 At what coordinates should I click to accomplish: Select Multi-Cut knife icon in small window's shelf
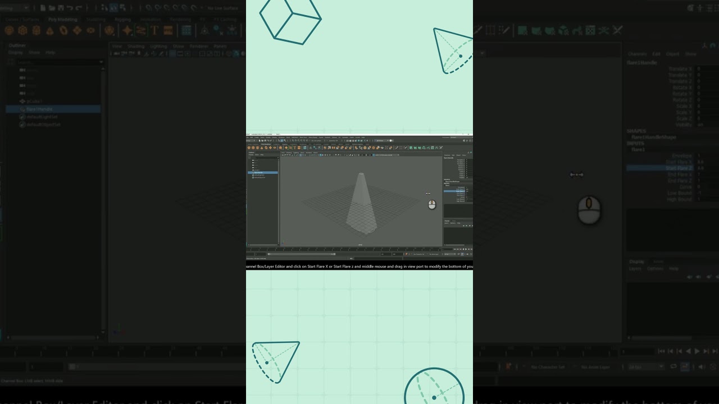[x=397, y=148]
